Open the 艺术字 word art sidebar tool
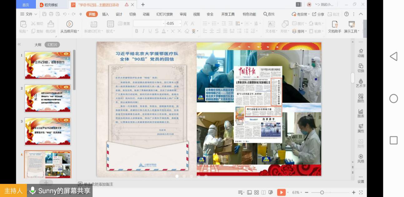The width and height of the screenshot is (404, 197). click(361, 83)
